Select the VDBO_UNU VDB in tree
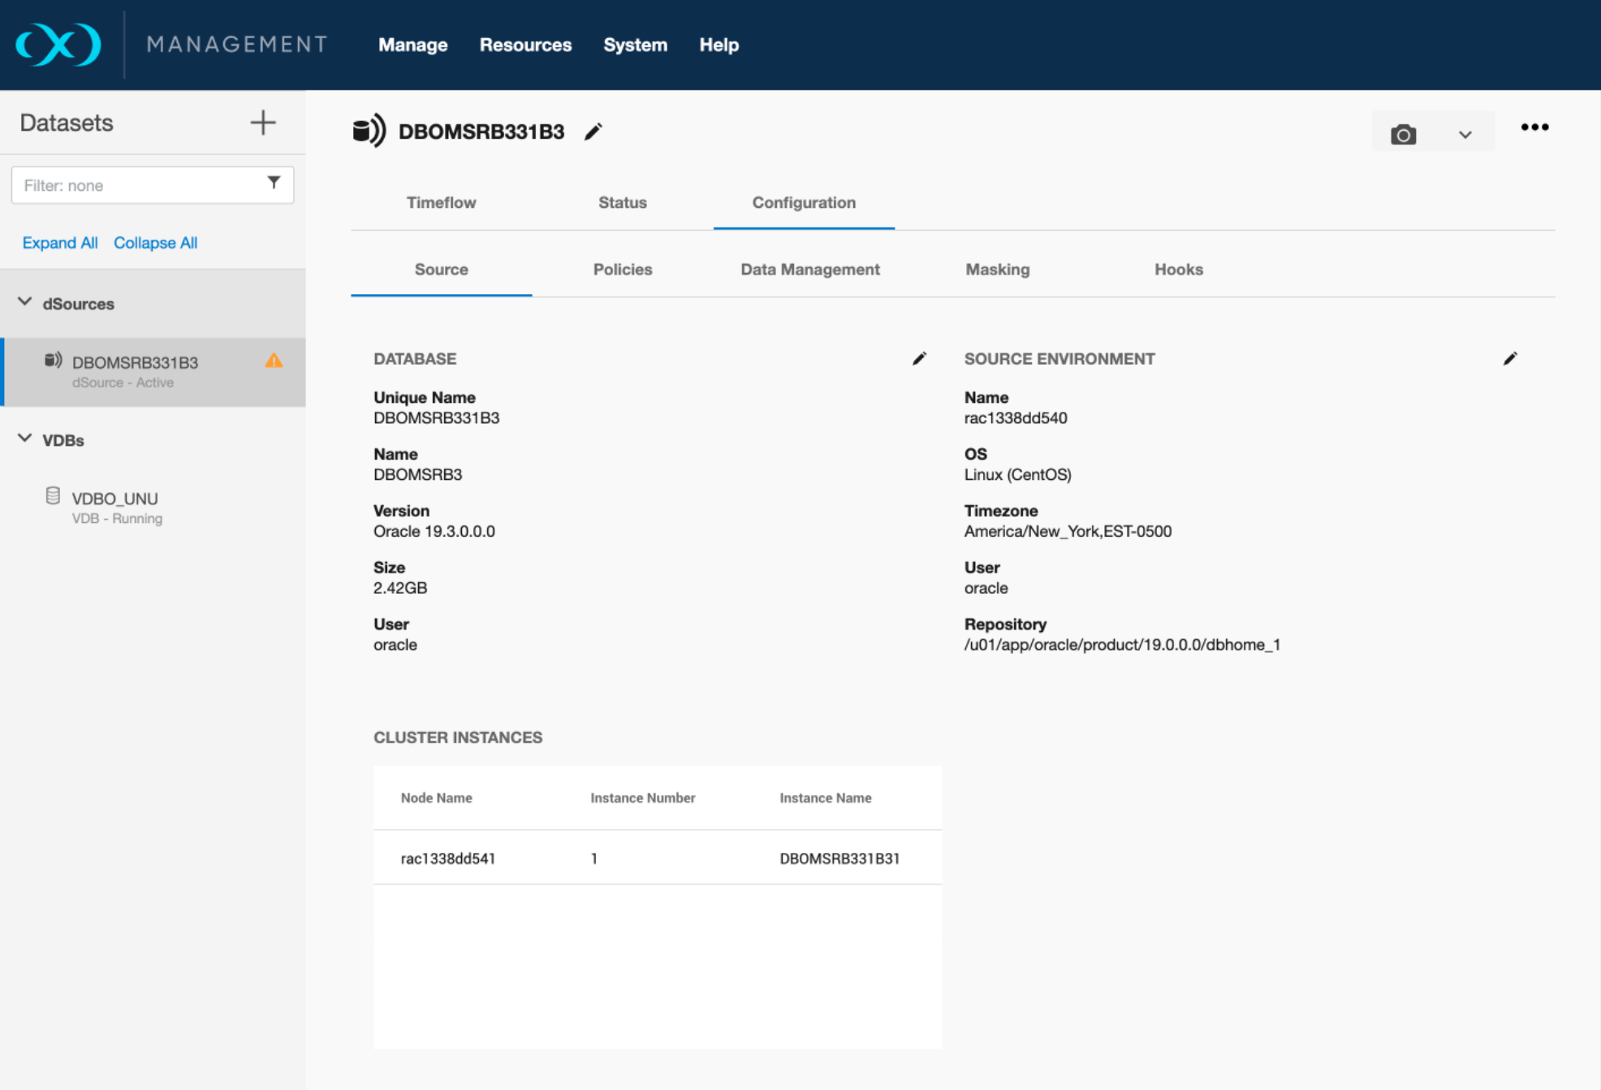1601x1090 pixels. click(x=114, y=499)
